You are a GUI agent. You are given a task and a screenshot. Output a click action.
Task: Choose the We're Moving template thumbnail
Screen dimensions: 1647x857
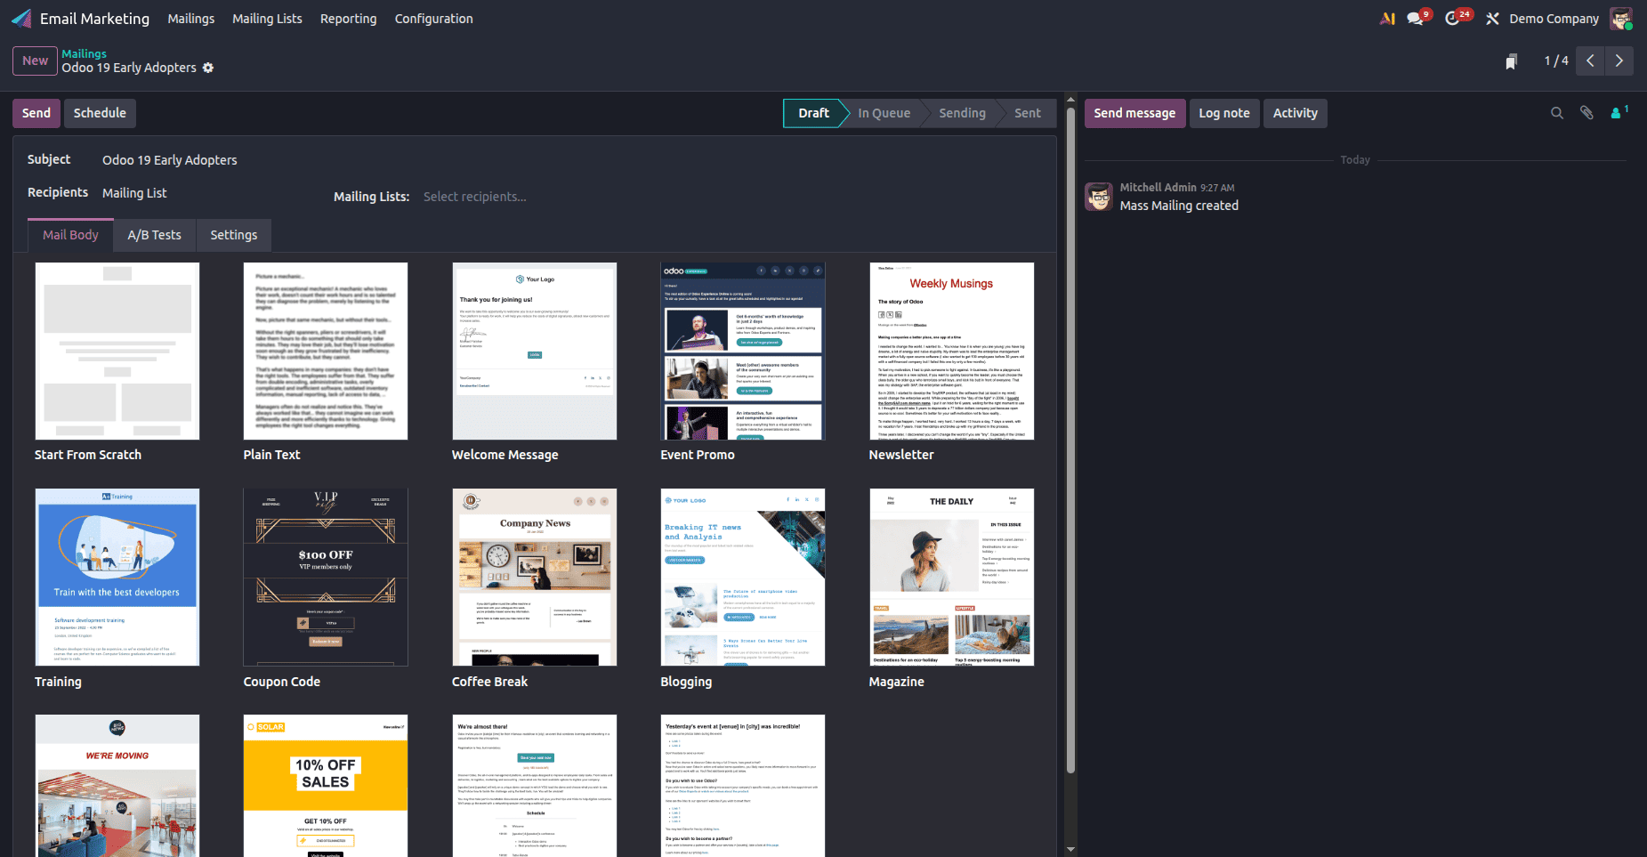(117, 786)
